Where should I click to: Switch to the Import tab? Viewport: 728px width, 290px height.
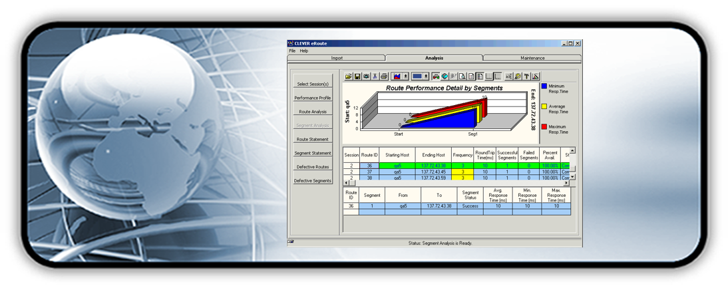point(337,58)
